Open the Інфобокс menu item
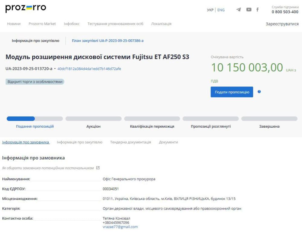Image resolution: width=302 pixels, height=232 pixels. tap(72, 24)
